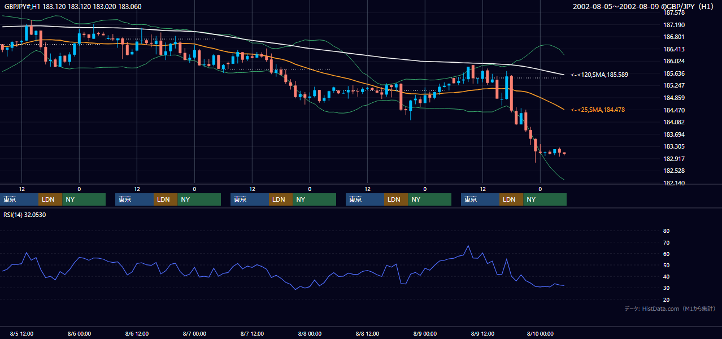
Task: Click price axis value 184.082
Action: pos(673,122)
